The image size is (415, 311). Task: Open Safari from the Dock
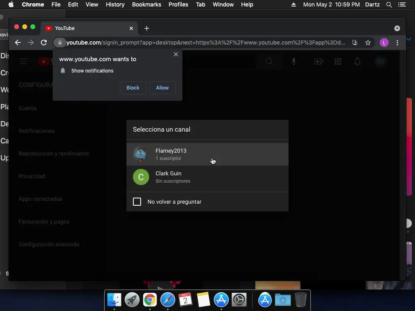click(x=167, y=300)
